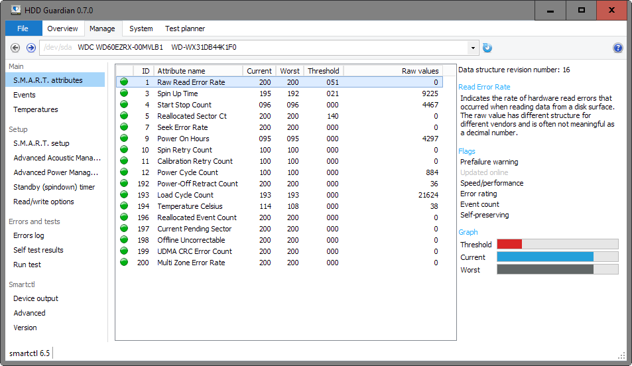Select the Temperature Celsius attribute name
Image resolution: width=632 pixels, height=366 pixels.
coord(190,206)
